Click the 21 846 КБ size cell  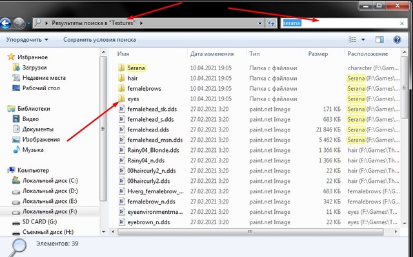tap(328, 129)
